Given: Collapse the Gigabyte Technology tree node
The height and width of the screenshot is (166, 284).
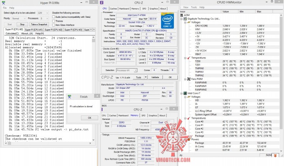Looking at the screenshot, I should click(181, 19).
